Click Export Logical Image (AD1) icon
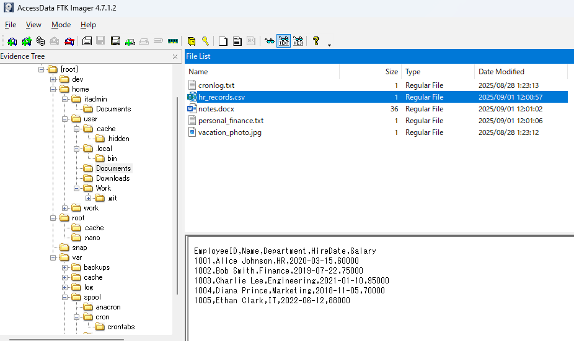The height and width of the screenshot is (341, 574). (115, 41)
